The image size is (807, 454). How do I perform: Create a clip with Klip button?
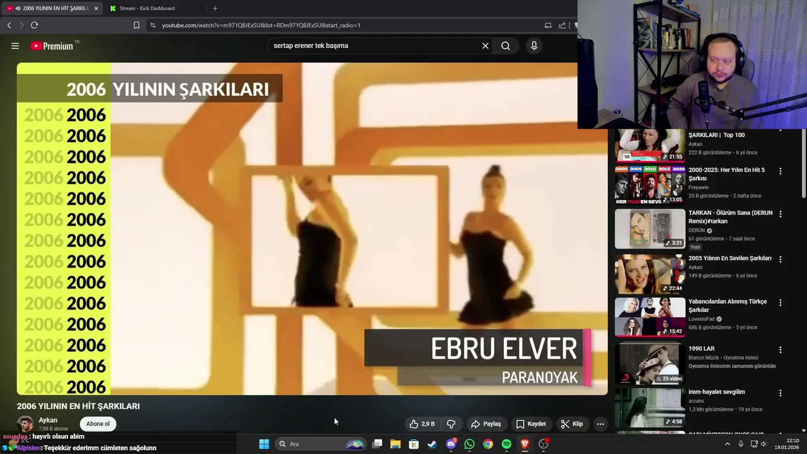pyautogui.click(x=572, y=424)
